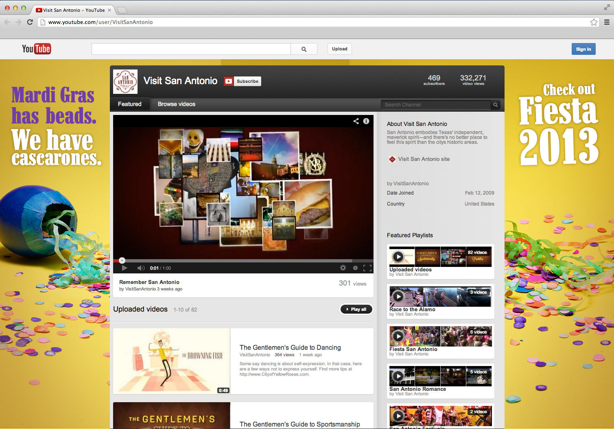Image resolution: width=614 pixels, height=429 pixels.
Task: Click the Fiesta San Antonio playlist title
Action: pyautogui.click(x=413, y=349)
